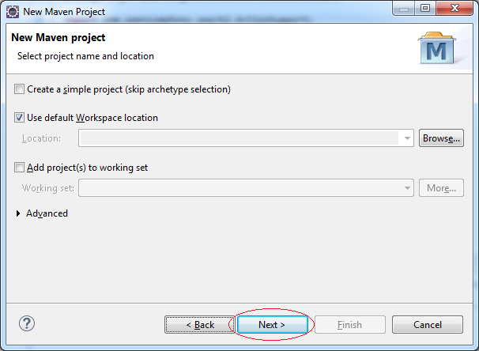This screenshot has width=479, height=351.
Task: Open the Working set dropdown arrow
Action: [x=407, y=188]
